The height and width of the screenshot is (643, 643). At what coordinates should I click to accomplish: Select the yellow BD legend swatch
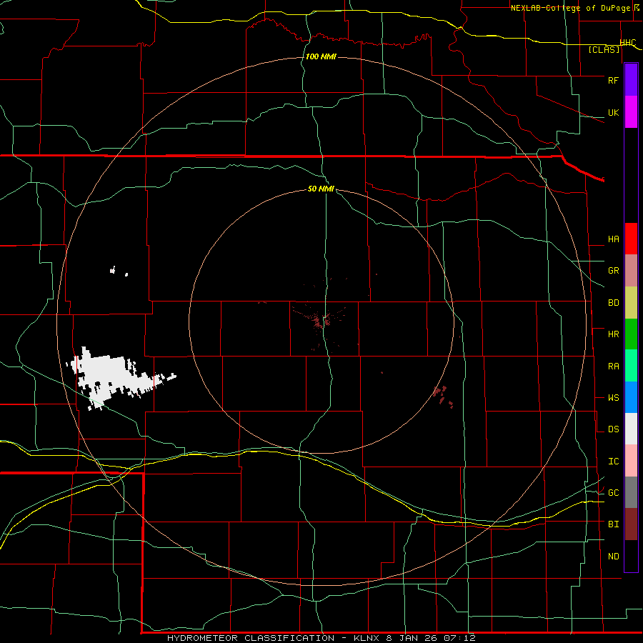coord(631,303)
